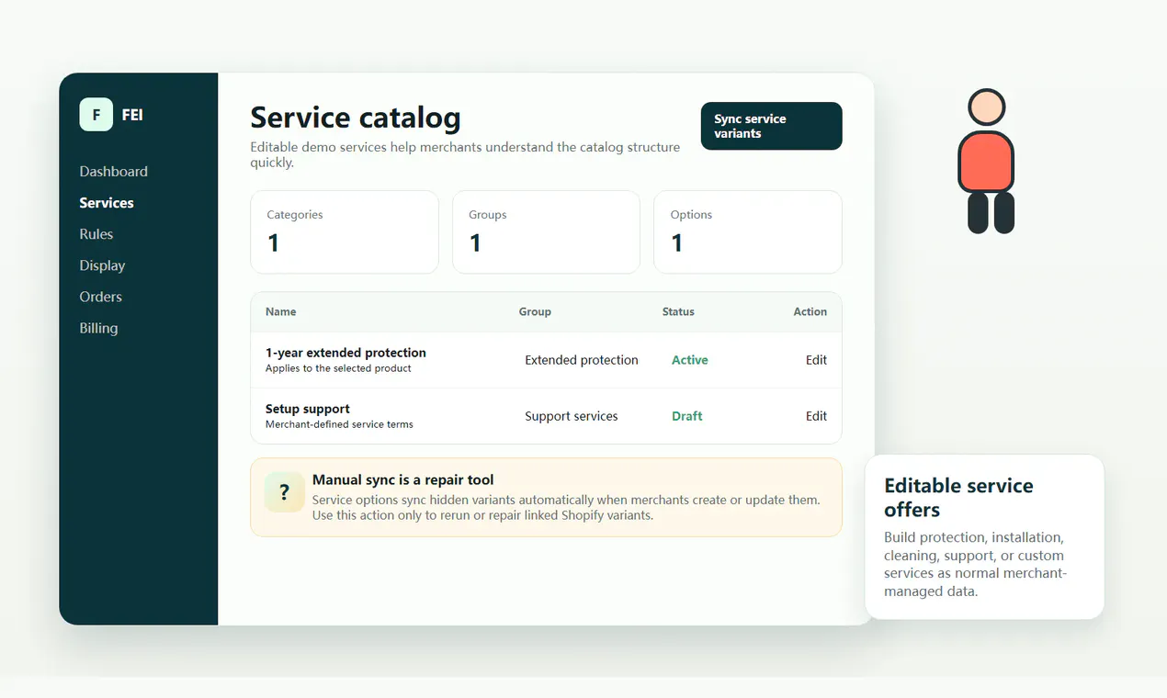Click the Name column header

[x=281, y=312]
